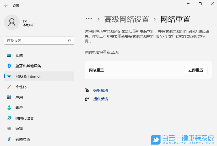
Task: Click 你的电脑将重新启动 notice text
Action: 102,53
